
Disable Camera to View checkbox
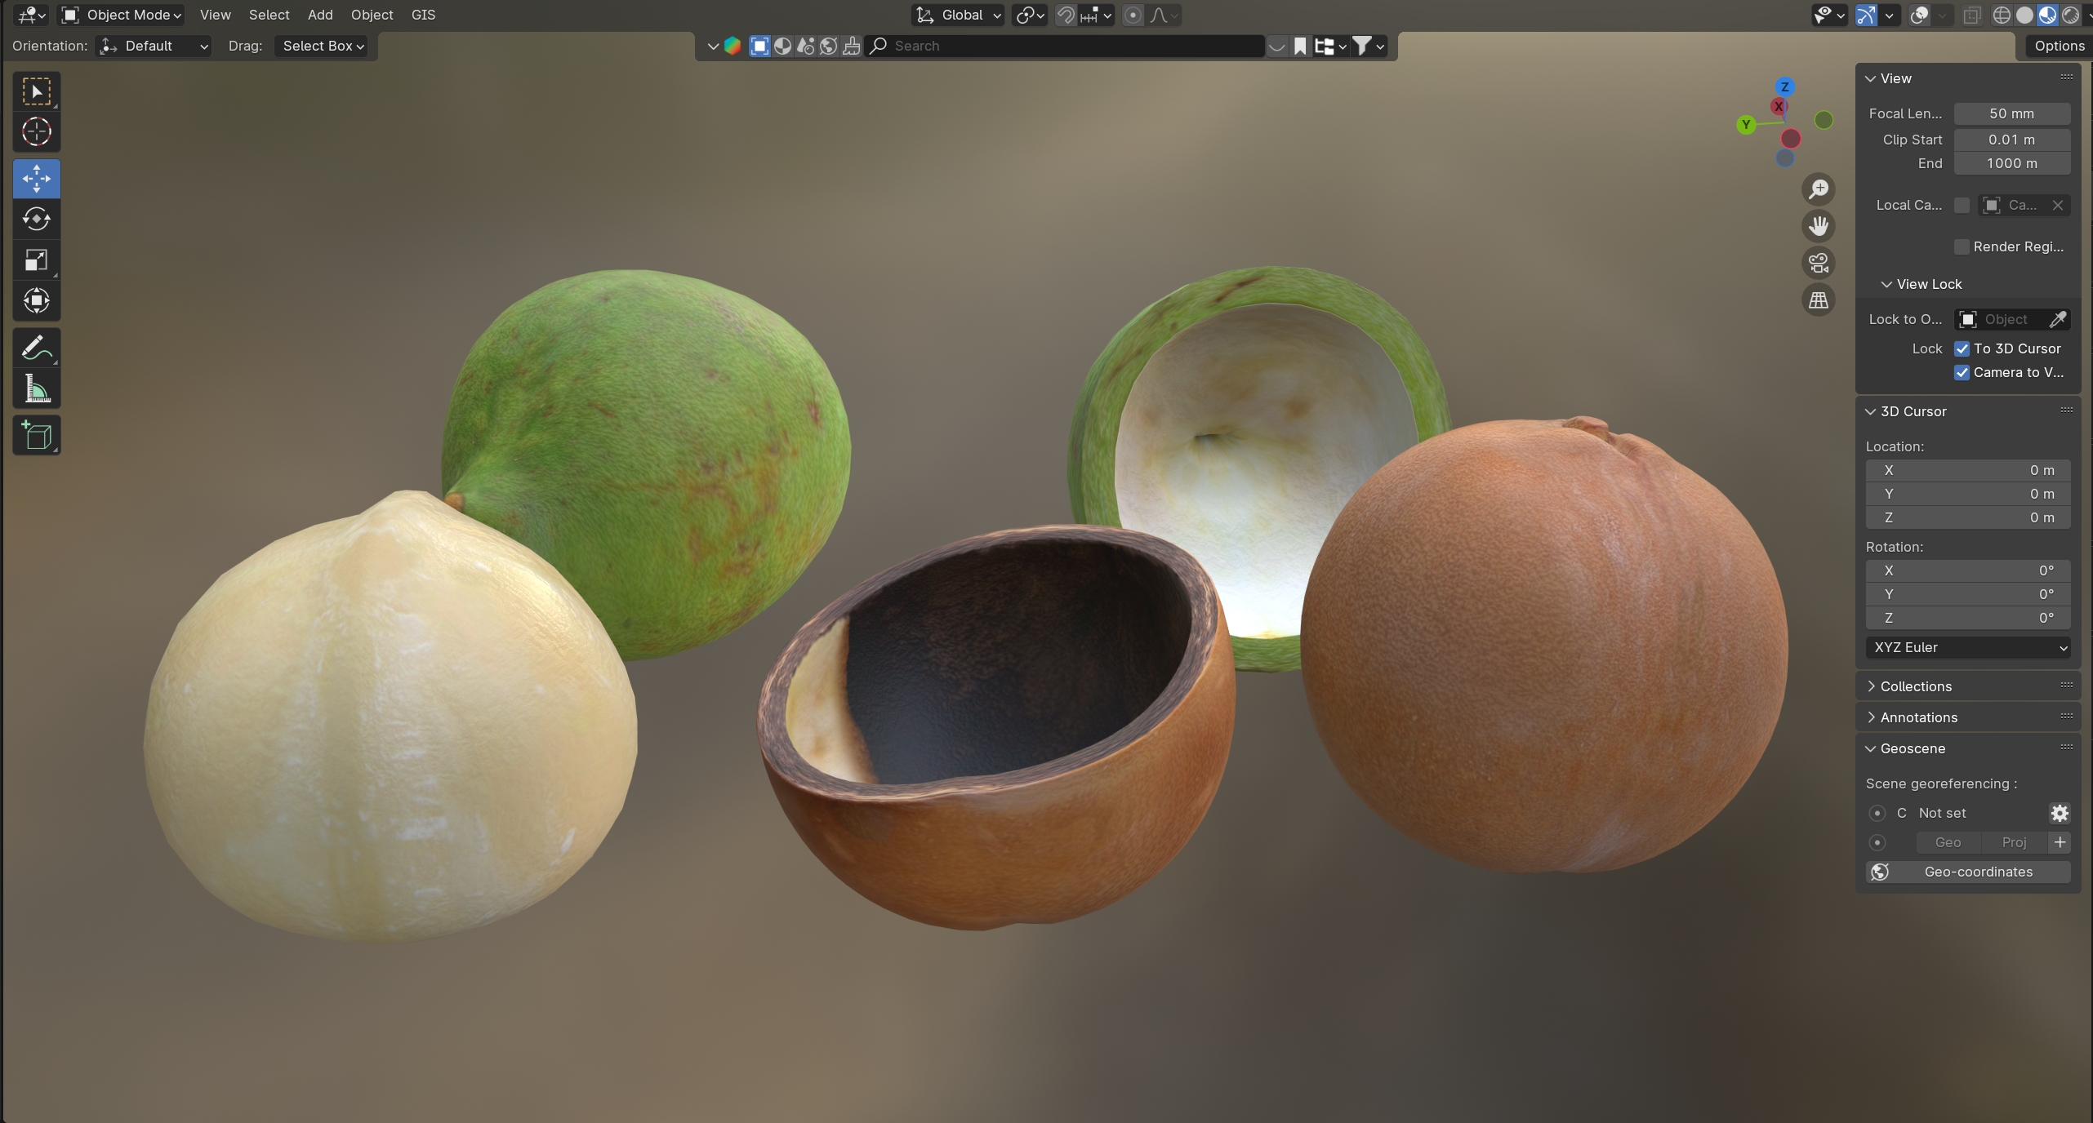1962,372
